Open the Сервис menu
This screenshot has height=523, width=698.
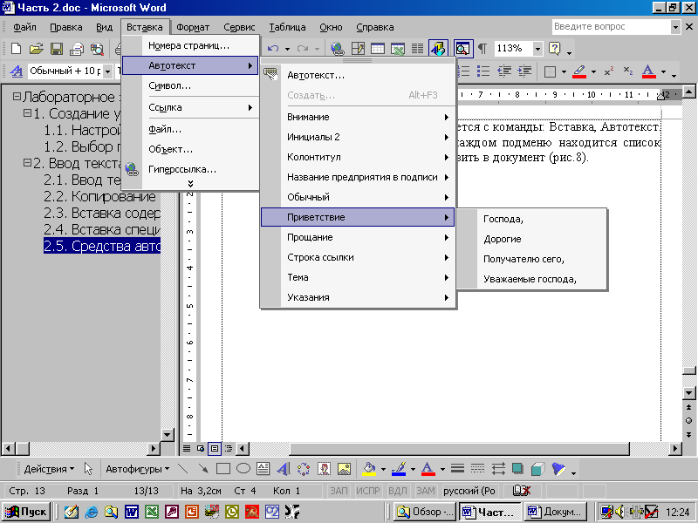(239, 27)
